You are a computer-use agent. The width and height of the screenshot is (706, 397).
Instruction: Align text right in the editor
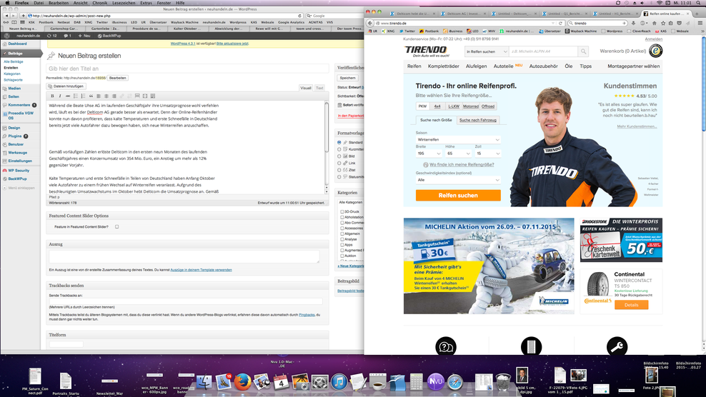point(114,96)
